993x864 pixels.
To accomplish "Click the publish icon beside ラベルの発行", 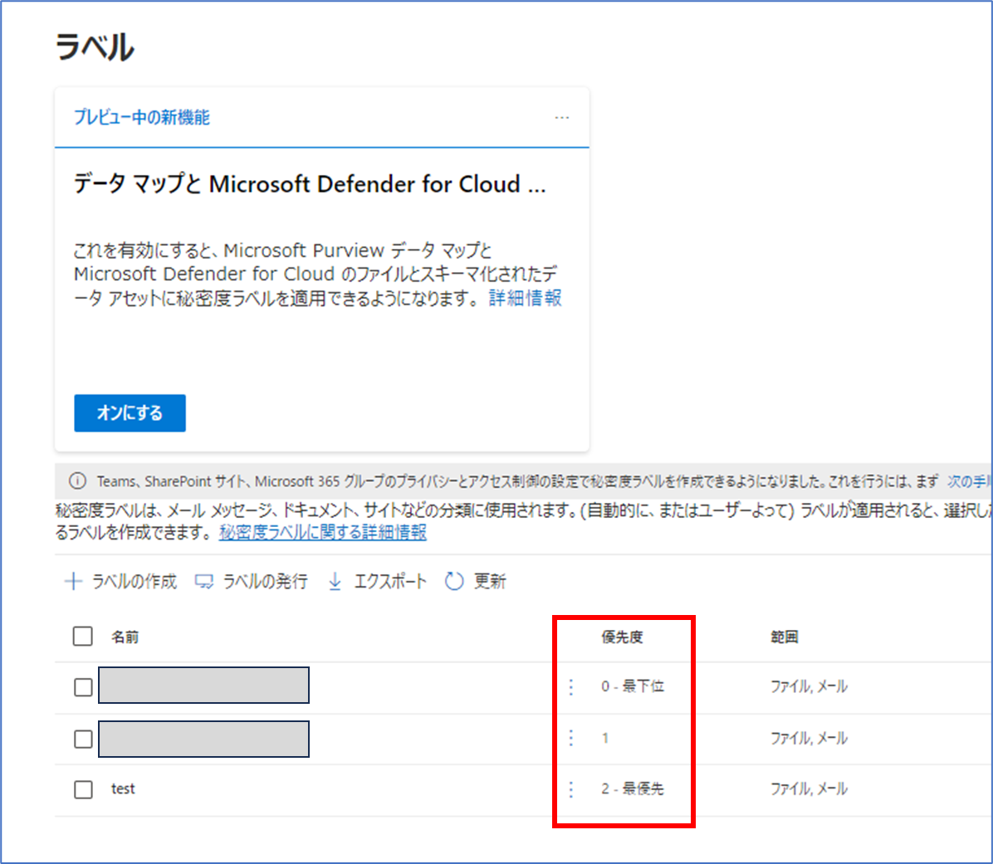I will (204, 581).
